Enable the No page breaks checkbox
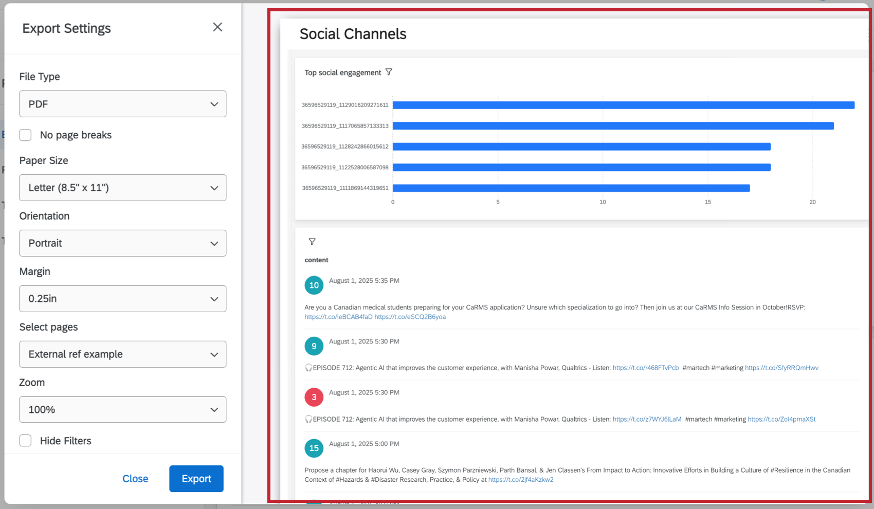Screen dimensions: 874x509 tap(25, 135)
